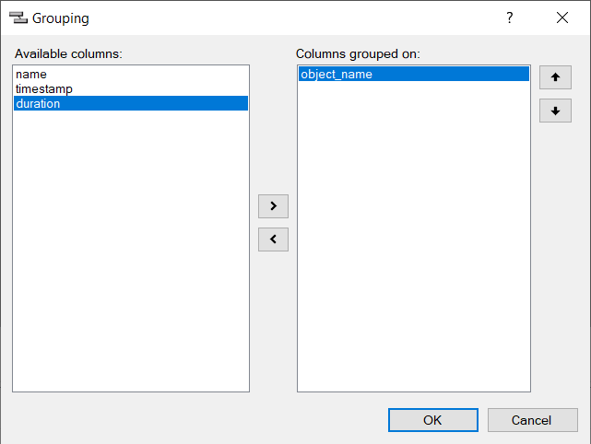This screenshot has width=591, height=444.
Task: Close the Grouping dialog window
Action: (x=562, y=18)
